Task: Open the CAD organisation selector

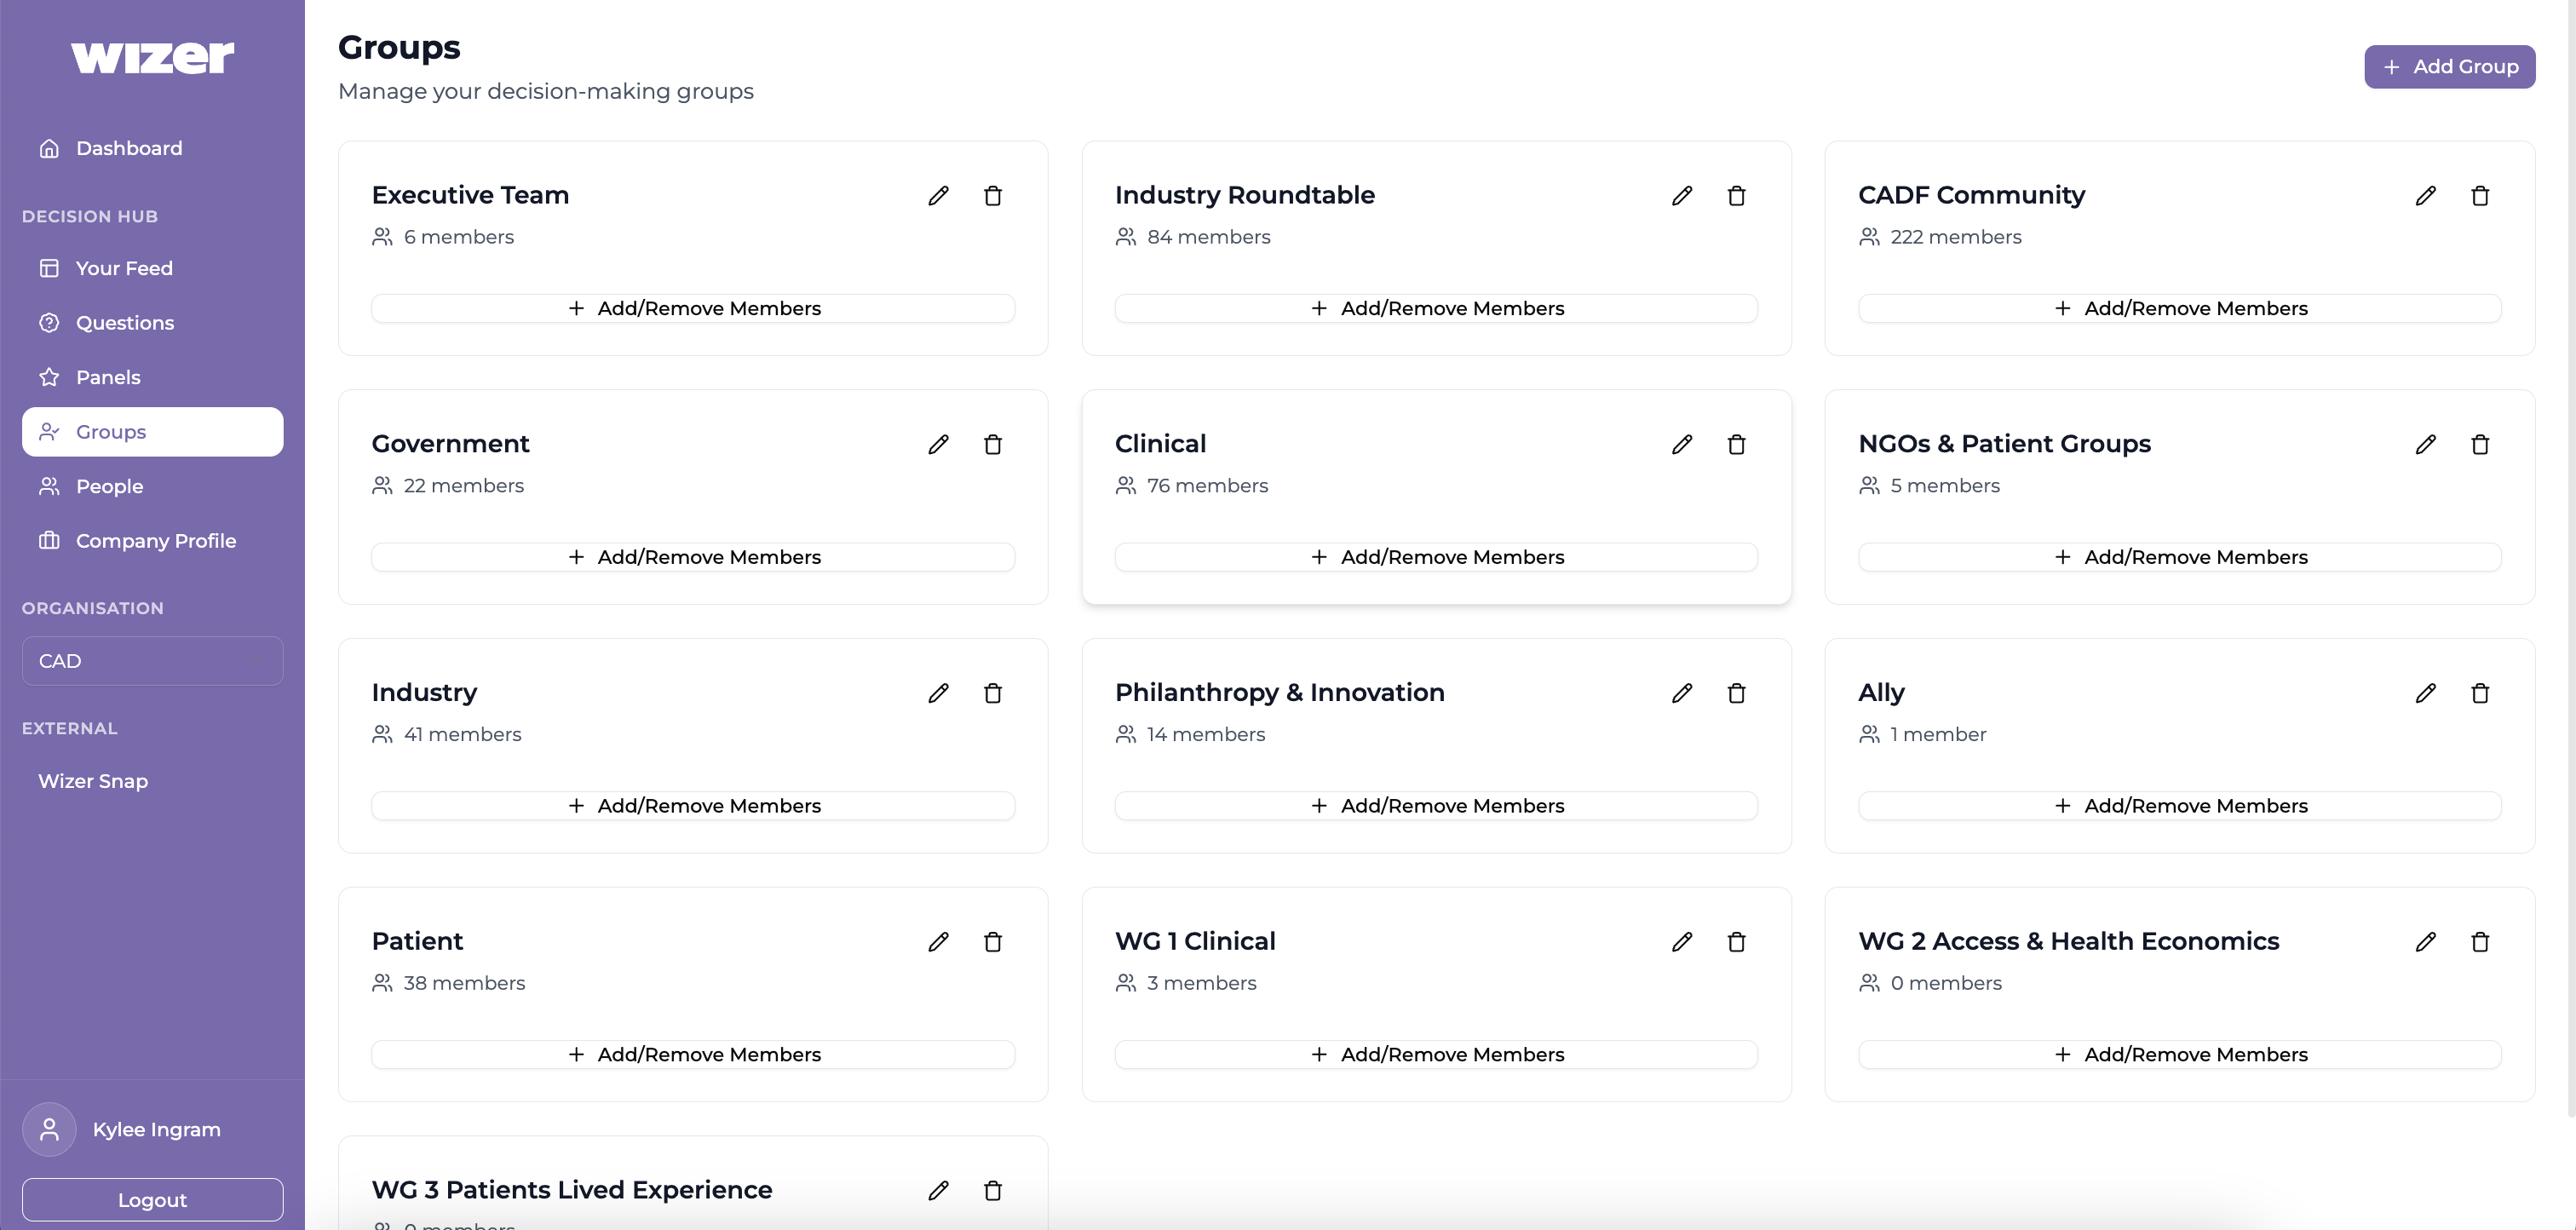Action: (152, 661)
